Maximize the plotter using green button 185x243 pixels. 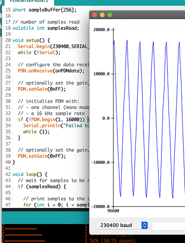click(110, 15)
